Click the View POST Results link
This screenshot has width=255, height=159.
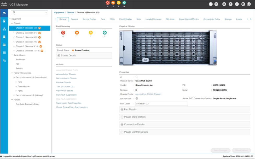coord(65,91)
